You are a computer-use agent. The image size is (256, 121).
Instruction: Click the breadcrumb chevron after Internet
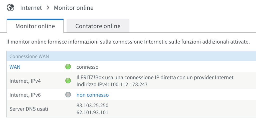(x=48, y=8)
